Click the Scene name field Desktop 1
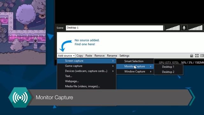 (x=114, y=28)
